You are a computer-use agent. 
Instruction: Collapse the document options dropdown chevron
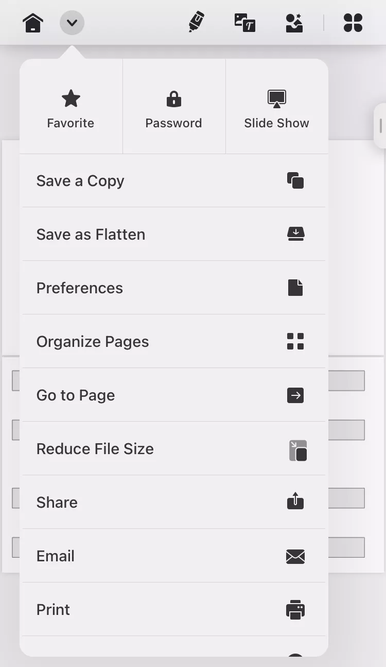click(x=72, y=23)
